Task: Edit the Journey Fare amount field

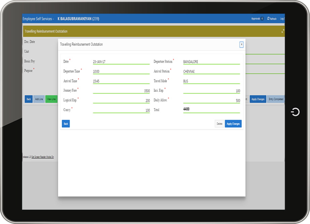Action: point(121,91)
